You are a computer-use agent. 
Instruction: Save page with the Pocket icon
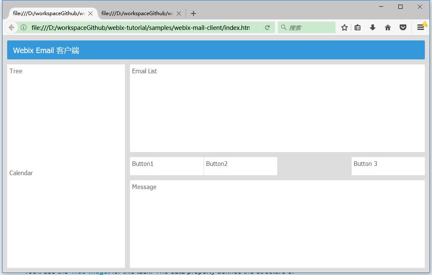403,27
